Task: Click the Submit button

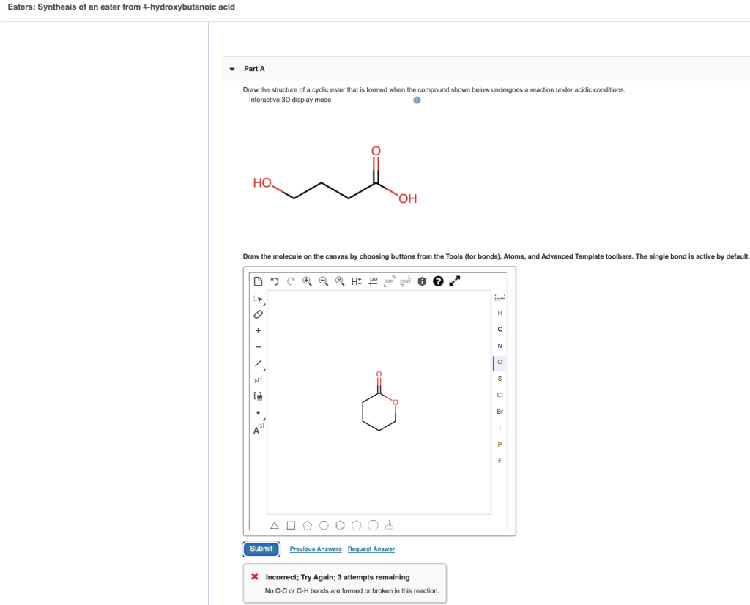Action: point(261,549)
